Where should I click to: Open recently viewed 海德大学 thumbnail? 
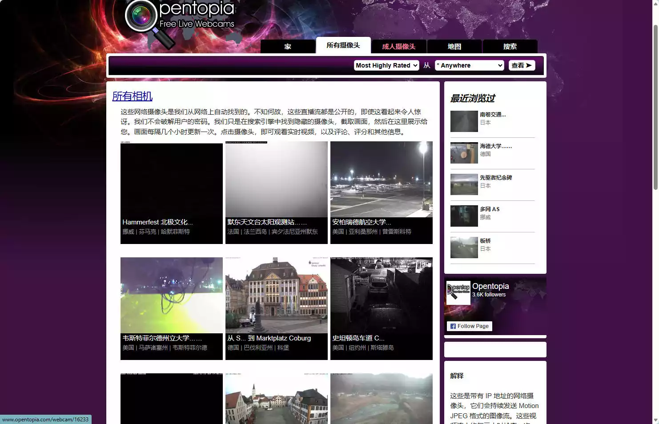click(x=464, y=153)
